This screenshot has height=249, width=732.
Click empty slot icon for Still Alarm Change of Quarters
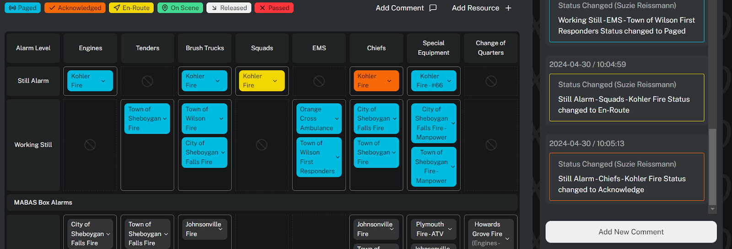491,81
